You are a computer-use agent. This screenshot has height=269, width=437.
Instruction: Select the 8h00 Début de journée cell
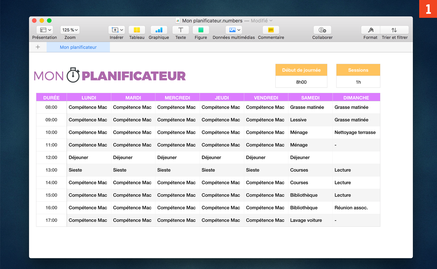301,82
